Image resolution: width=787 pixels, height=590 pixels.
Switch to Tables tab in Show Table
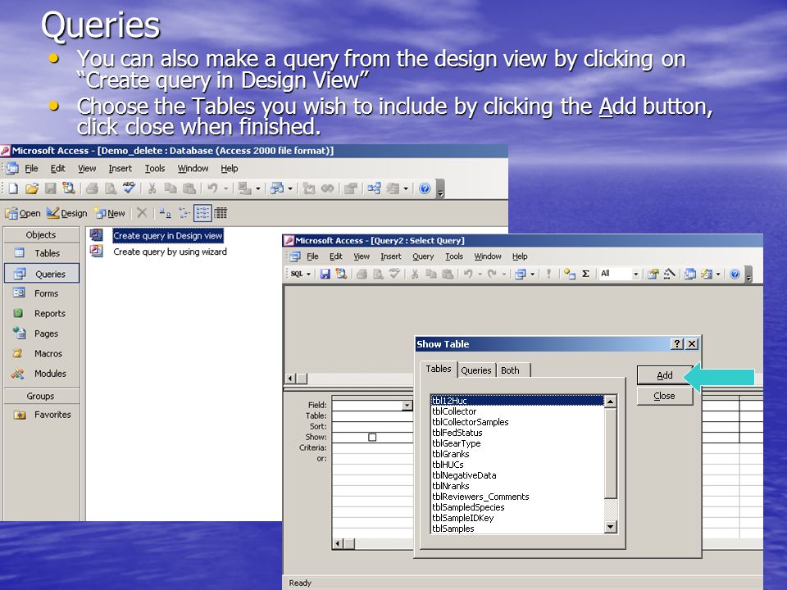click(x=439, y=370)
